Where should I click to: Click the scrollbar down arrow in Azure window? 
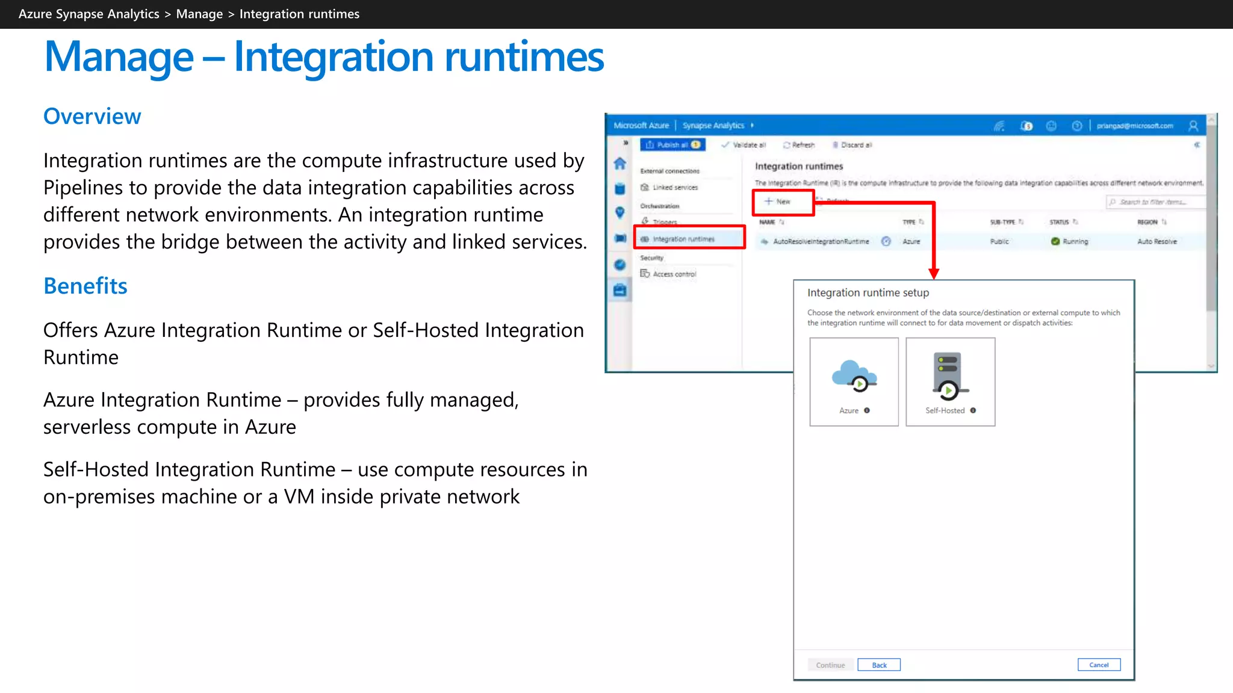(x=1211, y=366)
